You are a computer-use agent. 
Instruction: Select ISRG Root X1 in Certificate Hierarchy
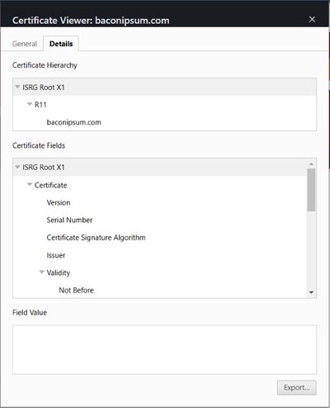[x=164, y=88]
